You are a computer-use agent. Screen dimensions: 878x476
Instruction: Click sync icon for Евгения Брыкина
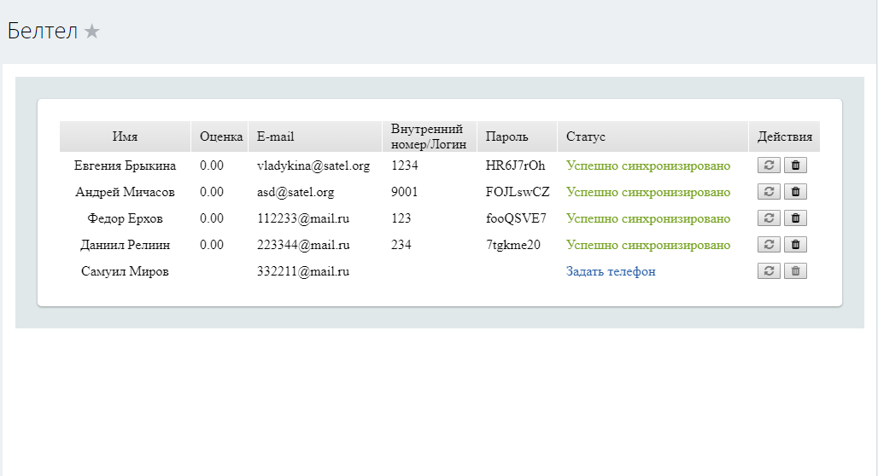coord(769,165)
